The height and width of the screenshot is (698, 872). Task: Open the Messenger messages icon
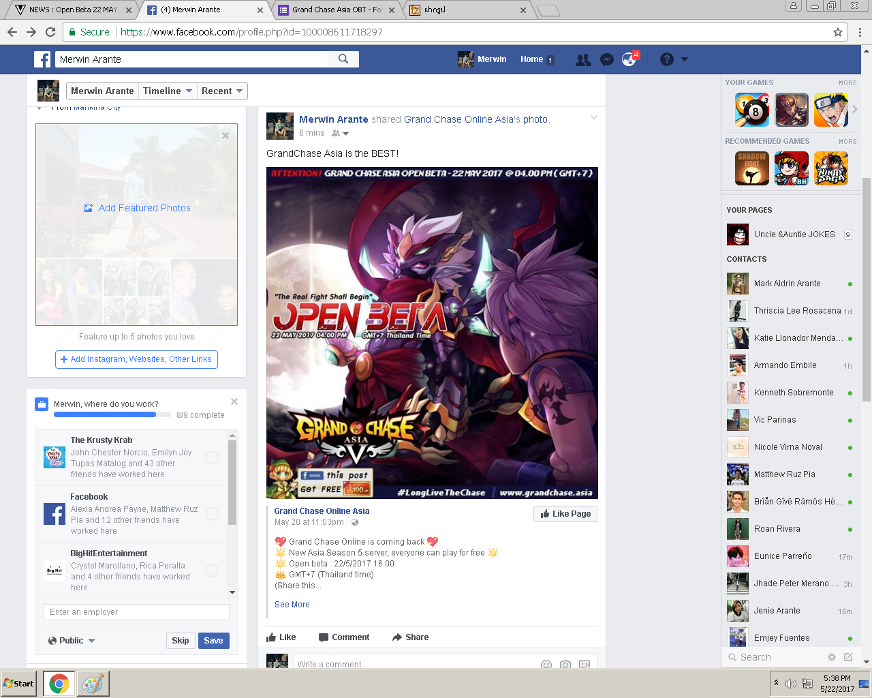[x=607, y=60]
